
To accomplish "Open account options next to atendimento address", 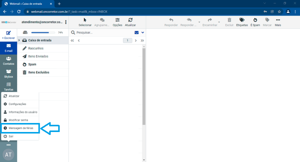I will [x=66, y=22].
